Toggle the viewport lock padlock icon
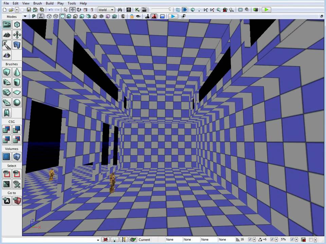 (132, 16)
